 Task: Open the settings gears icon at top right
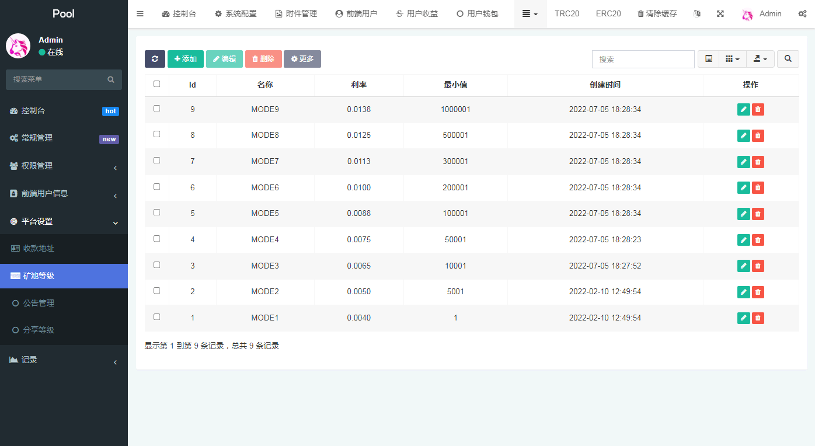pos(802,13)
